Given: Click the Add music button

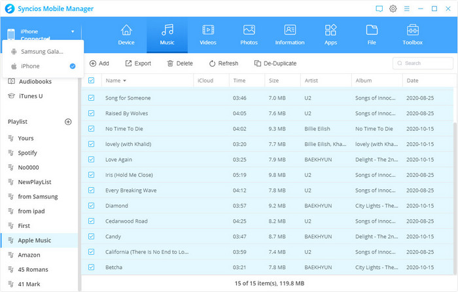Looking at the screenshot, I should coord(99,64).
